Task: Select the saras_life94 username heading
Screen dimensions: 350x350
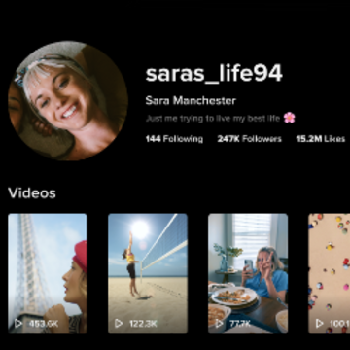Action: pos(214,74)
